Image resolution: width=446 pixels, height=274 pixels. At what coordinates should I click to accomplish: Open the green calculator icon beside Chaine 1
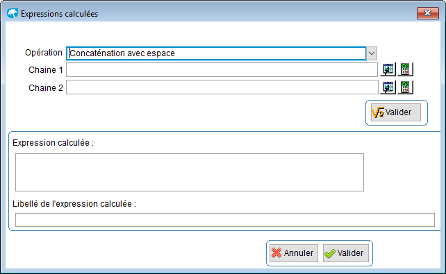tap(405, 69)
